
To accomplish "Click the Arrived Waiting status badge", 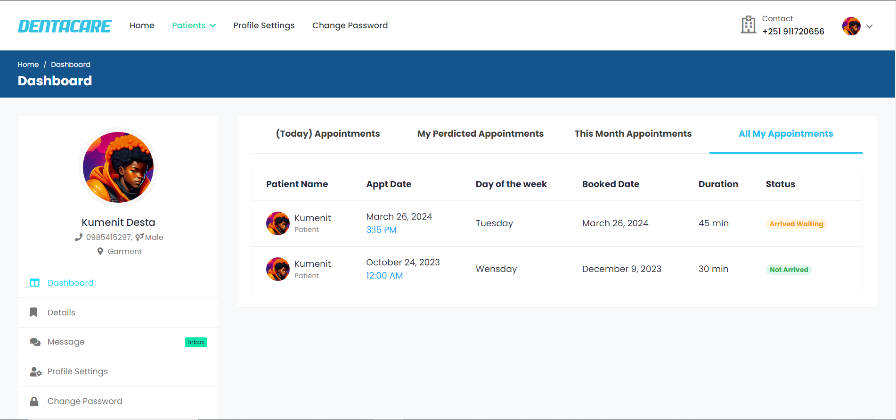I will click(796, 224).
